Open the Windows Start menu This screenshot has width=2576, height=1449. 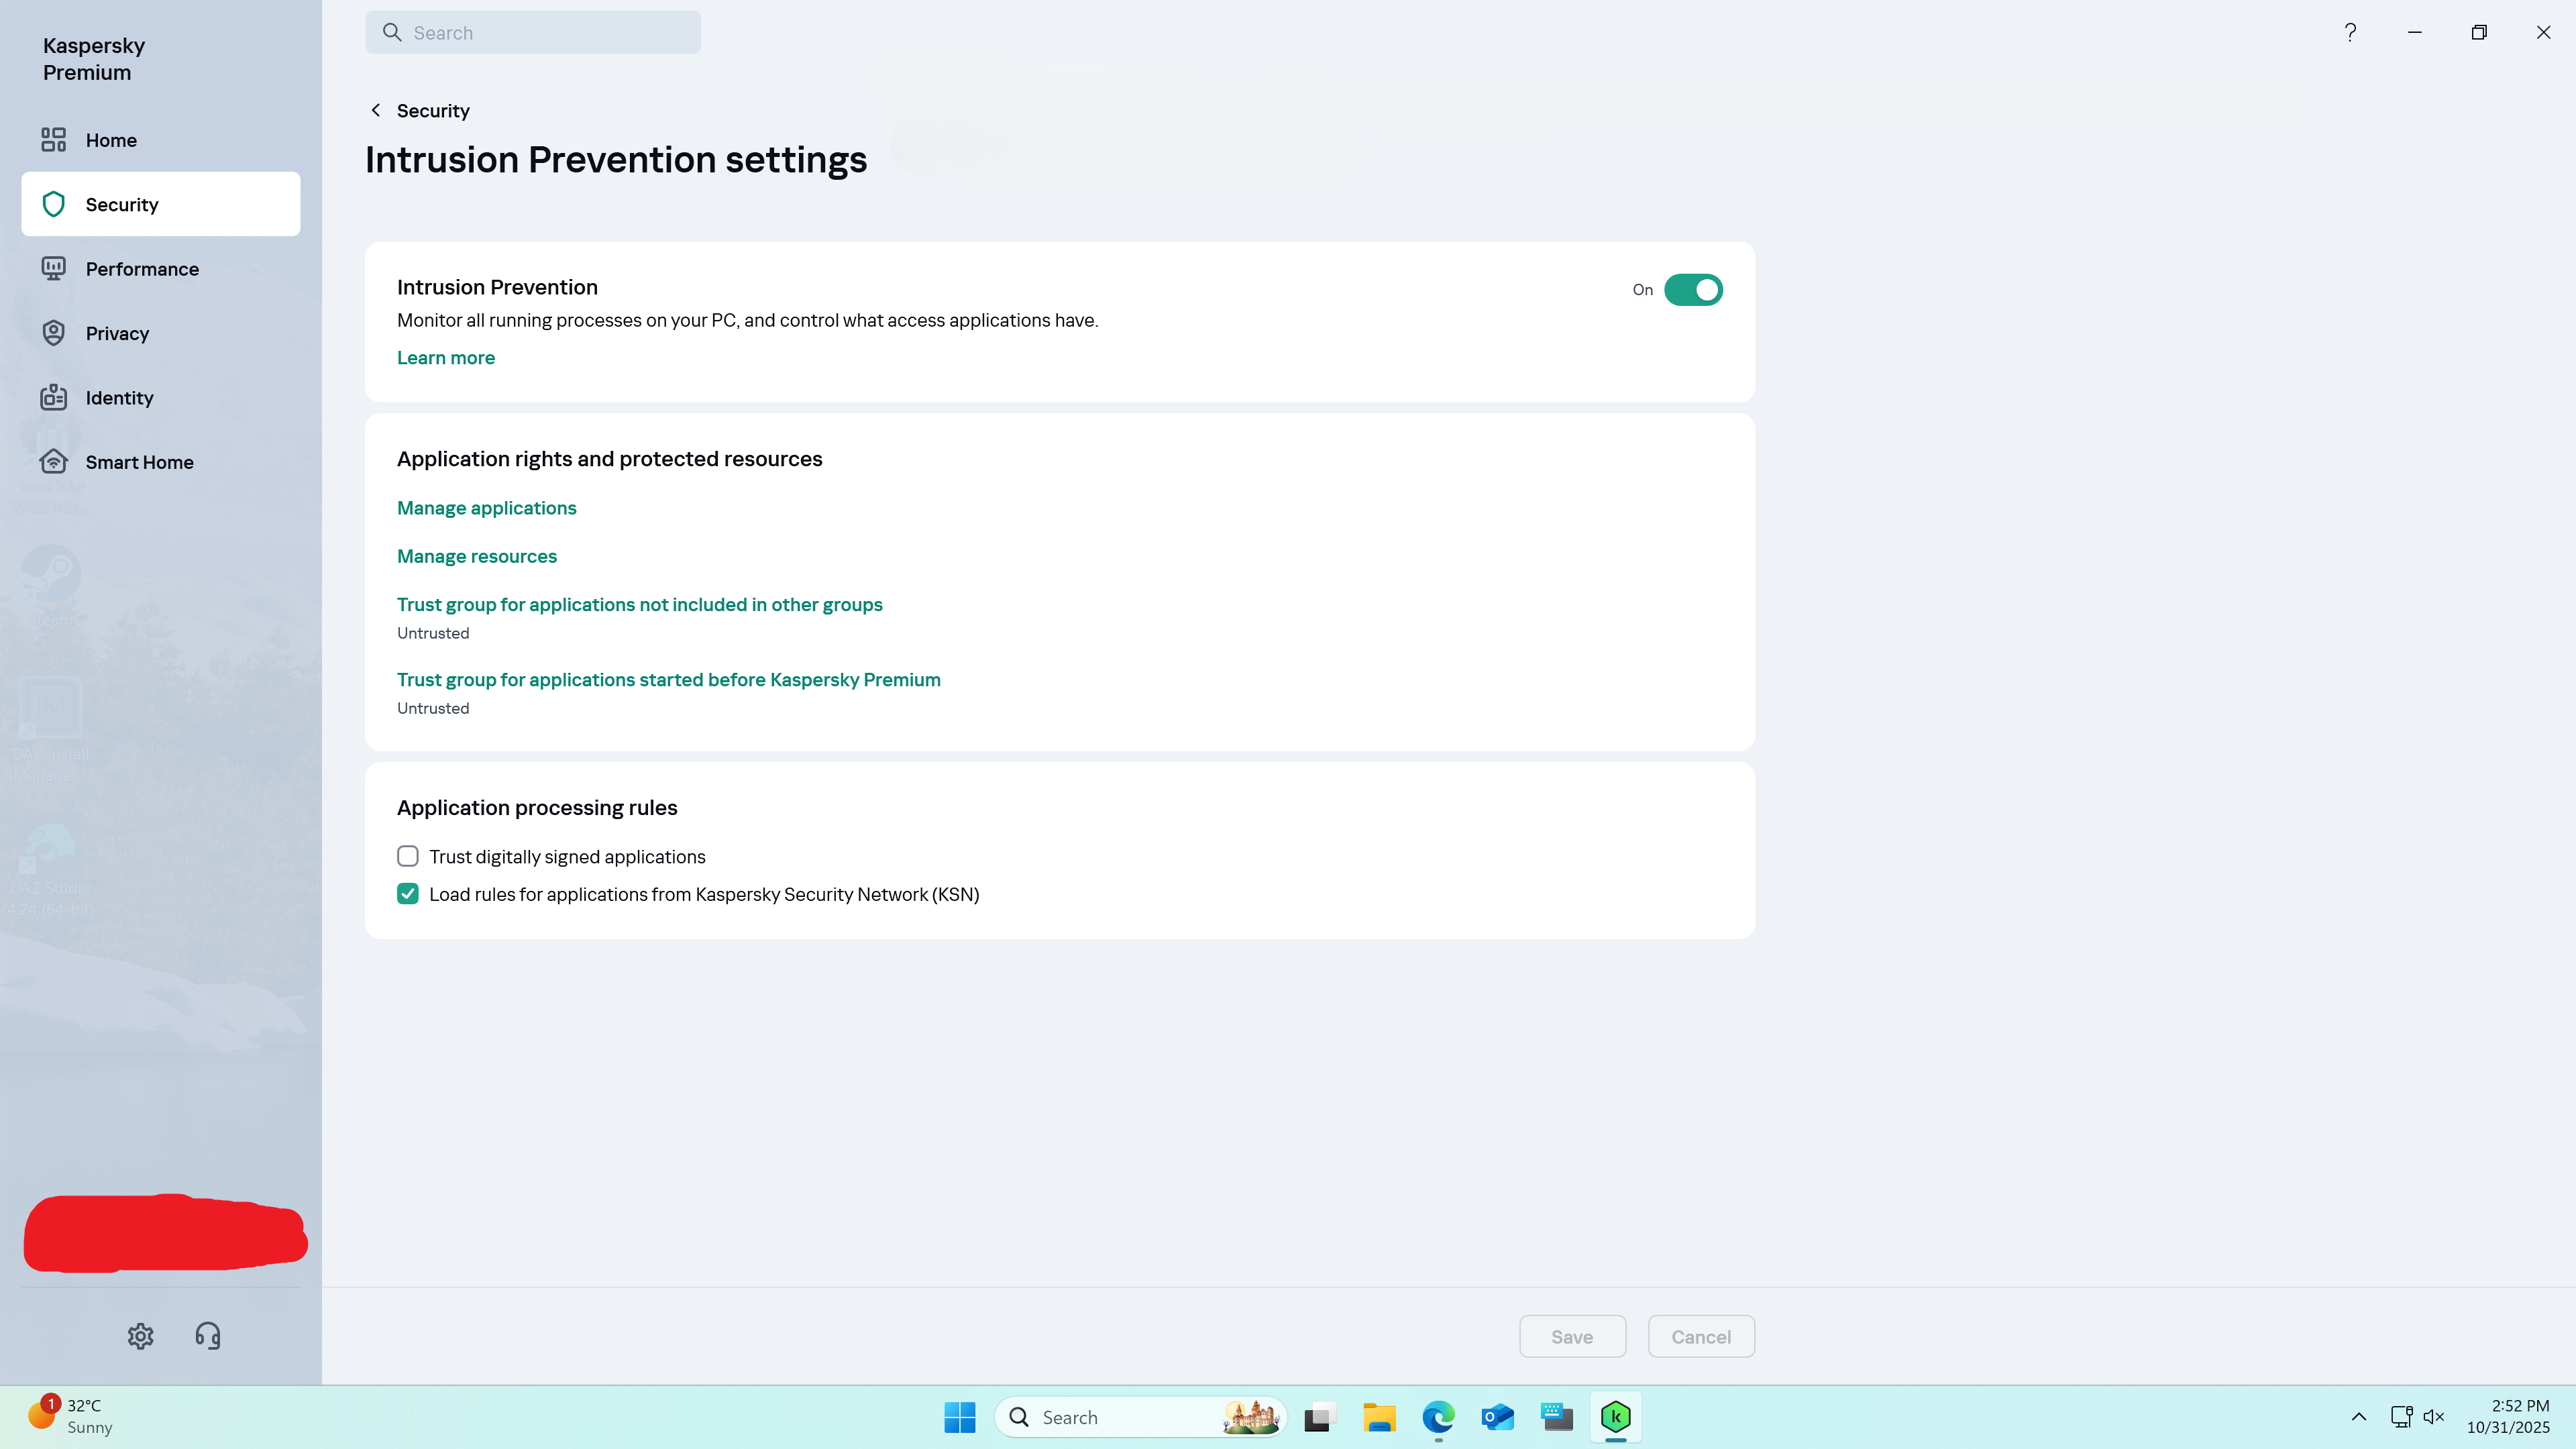960,1417
